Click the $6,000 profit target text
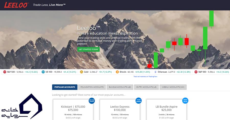Screen dimensions: 230x120 (x=120, y=118)
